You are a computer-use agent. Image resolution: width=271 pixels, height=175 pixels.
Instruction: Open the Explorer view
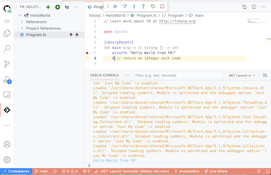point(7,33)
